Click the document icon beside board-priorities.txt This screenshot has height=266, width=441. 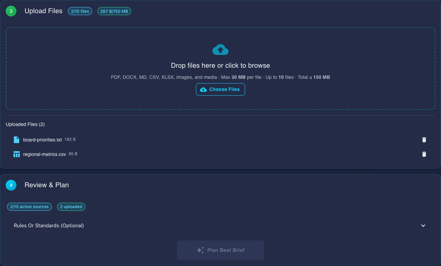pos(16,139)
